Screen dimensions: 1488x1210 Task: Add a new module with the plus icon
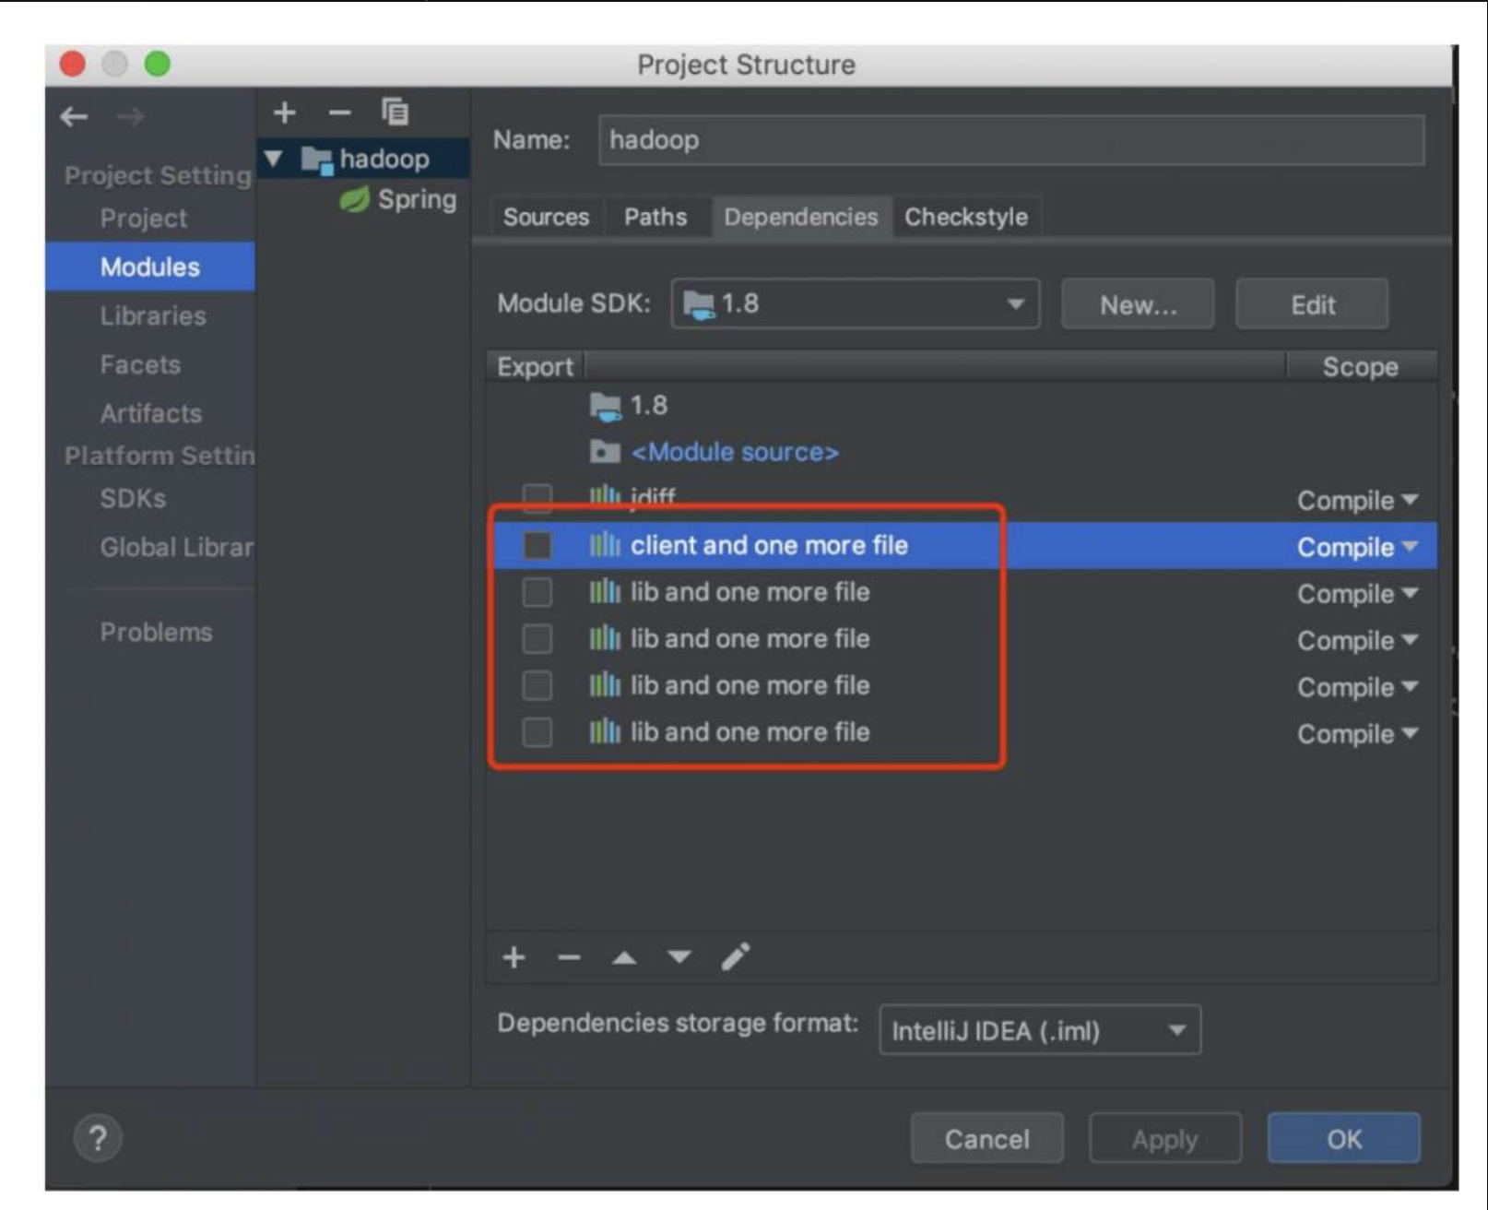tap(285, 113)
